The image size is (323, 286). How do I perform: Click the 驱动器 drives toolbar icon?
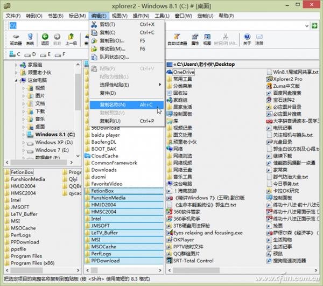(16, 39)
